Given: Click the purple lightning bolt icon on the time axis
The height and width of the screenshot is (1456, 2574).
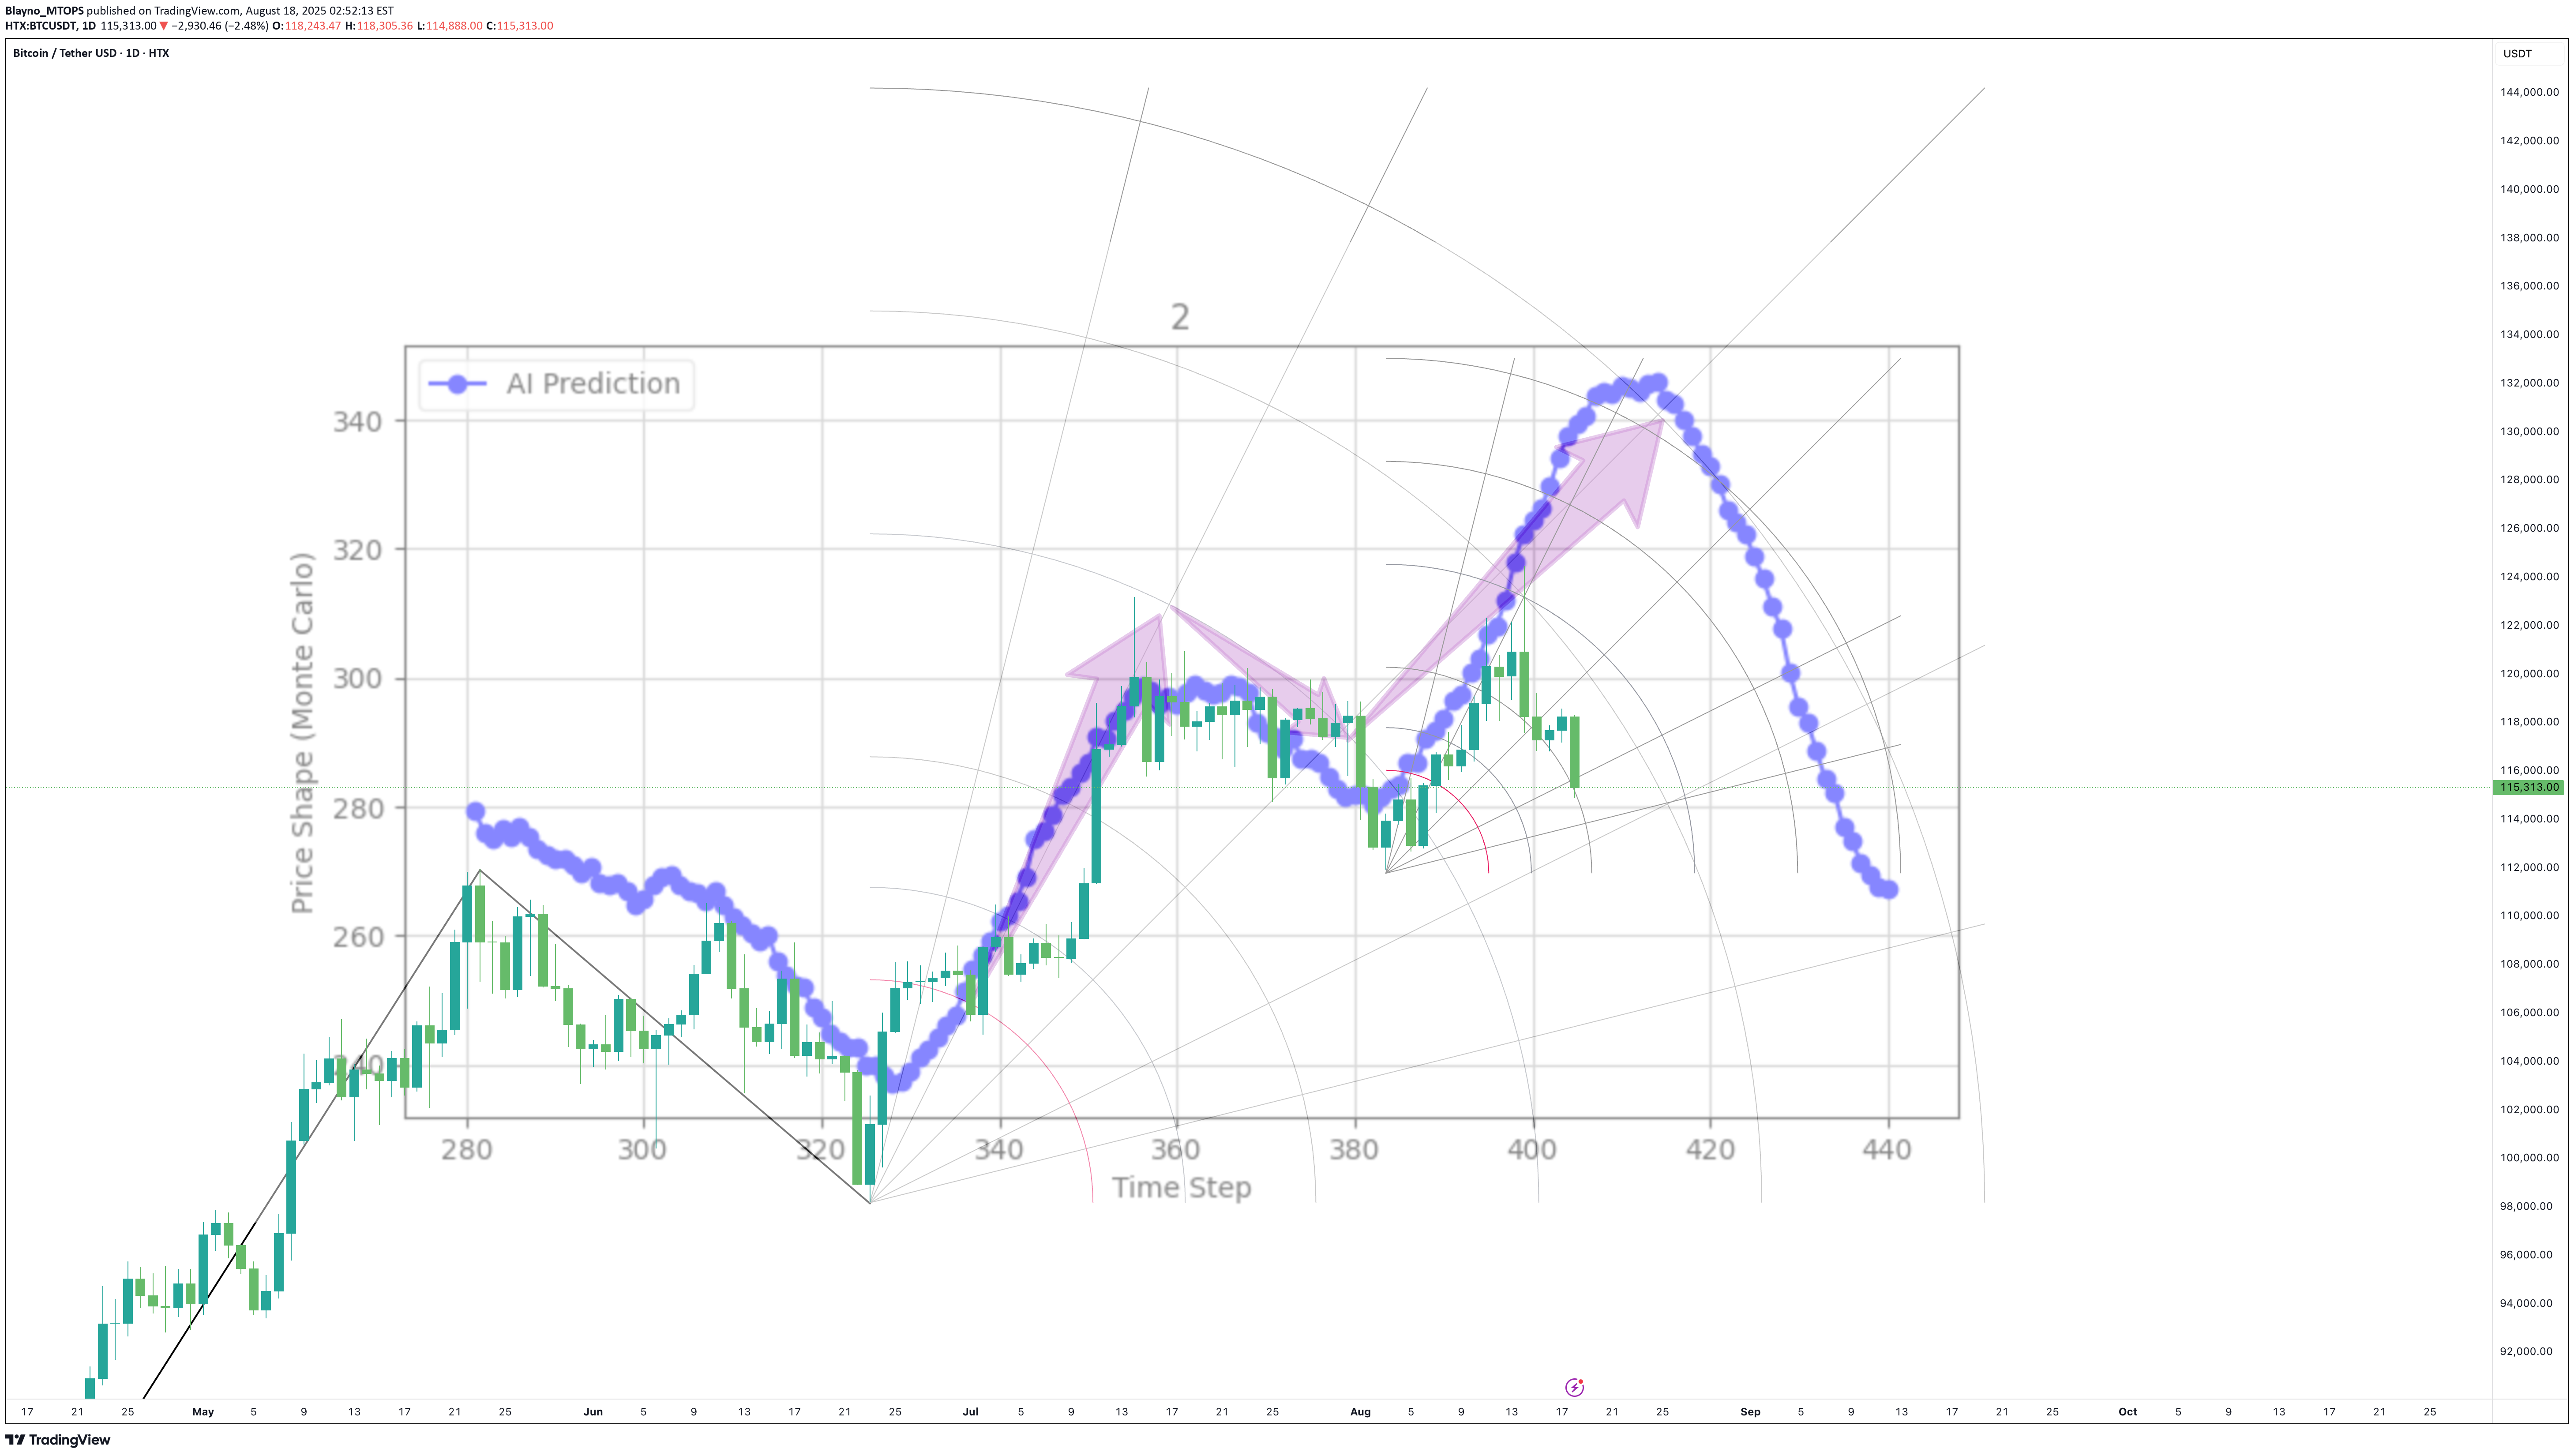Looking at the screenshot, I should point(1574,1387).
